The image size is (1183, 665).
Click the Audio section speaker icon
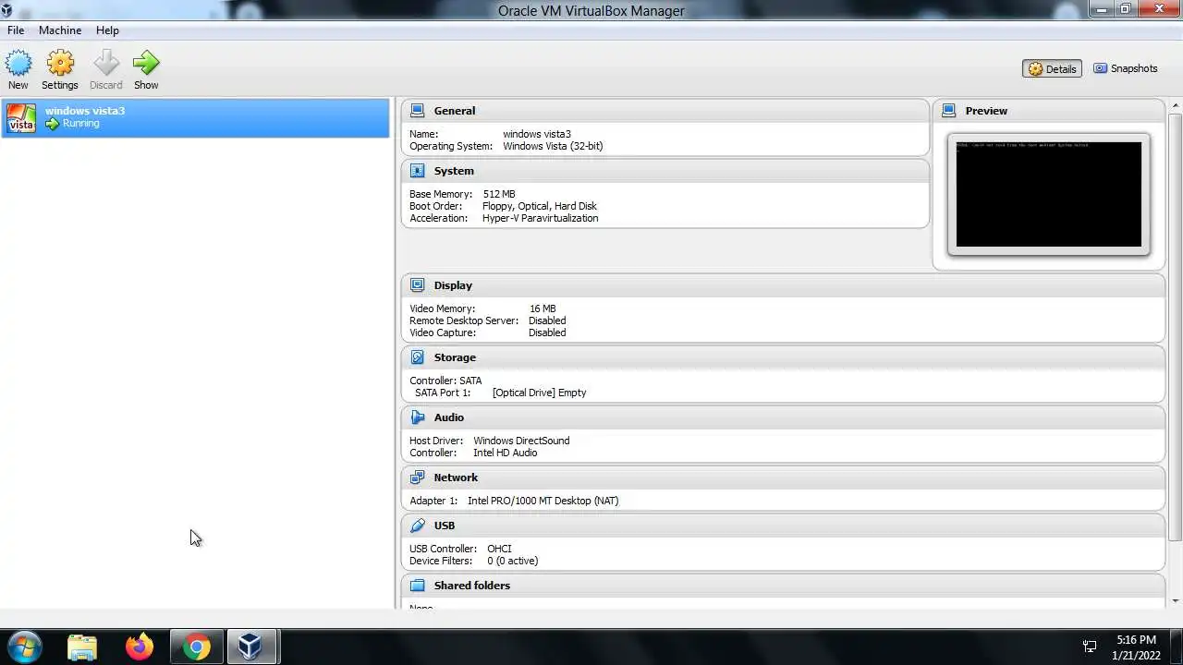coord(418,417)
